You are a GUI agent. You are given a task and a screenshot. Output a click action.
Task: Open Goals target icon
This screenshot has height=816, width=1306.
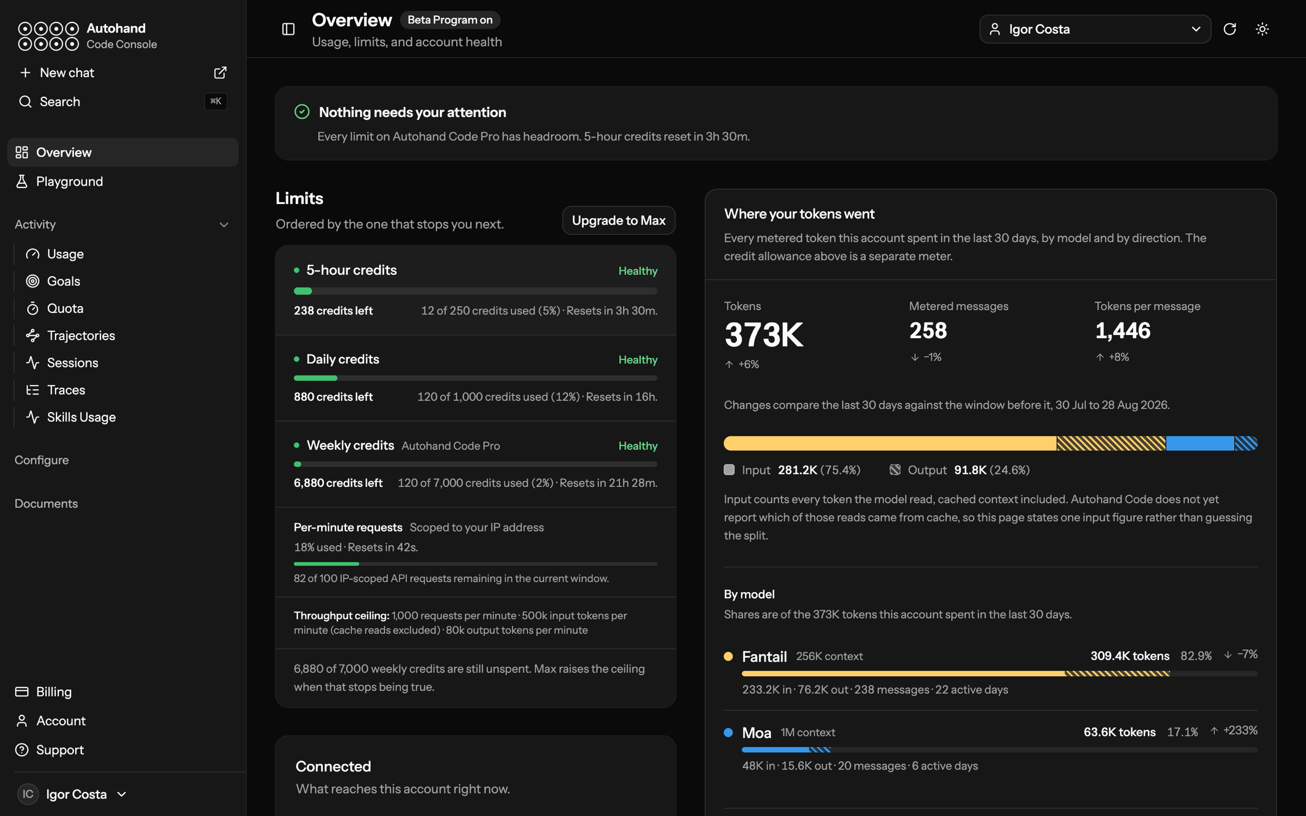(x=33, y=281)
